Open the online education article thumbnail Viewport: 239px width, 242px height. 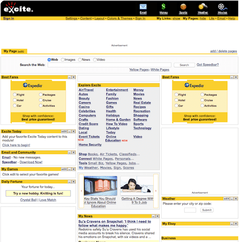click(100, 186)
